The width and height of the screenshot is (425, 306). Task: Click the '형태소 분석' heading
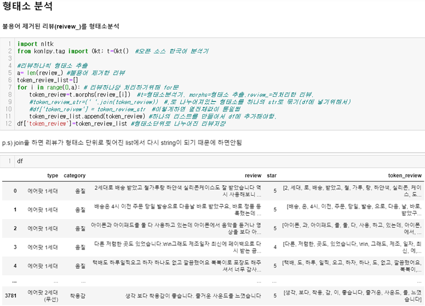click(x=27, y=6)
